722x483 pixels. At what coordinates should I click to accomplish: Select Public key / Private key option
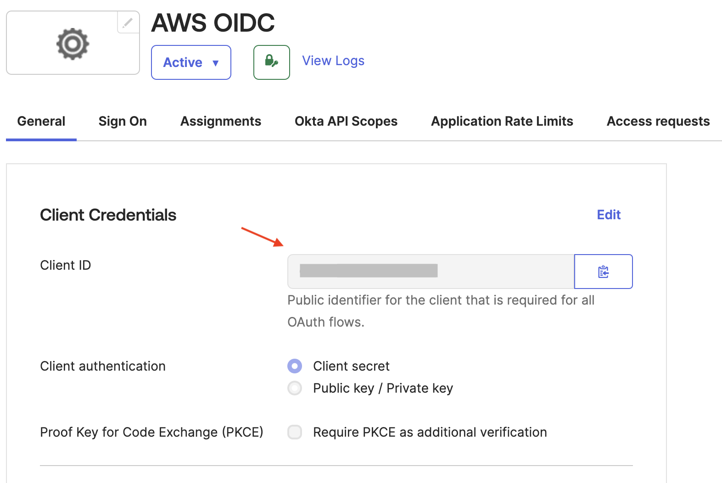[295, 388]
